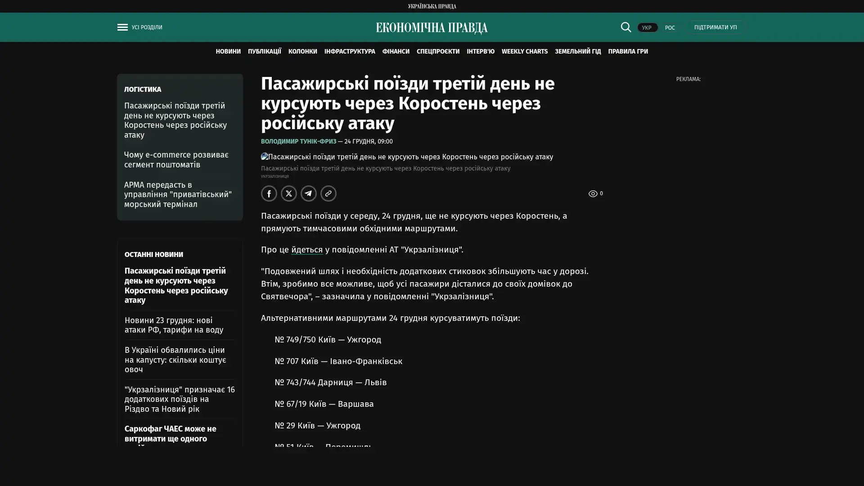
Task: Go to the Фінанси tab
Action: point(396,51)
